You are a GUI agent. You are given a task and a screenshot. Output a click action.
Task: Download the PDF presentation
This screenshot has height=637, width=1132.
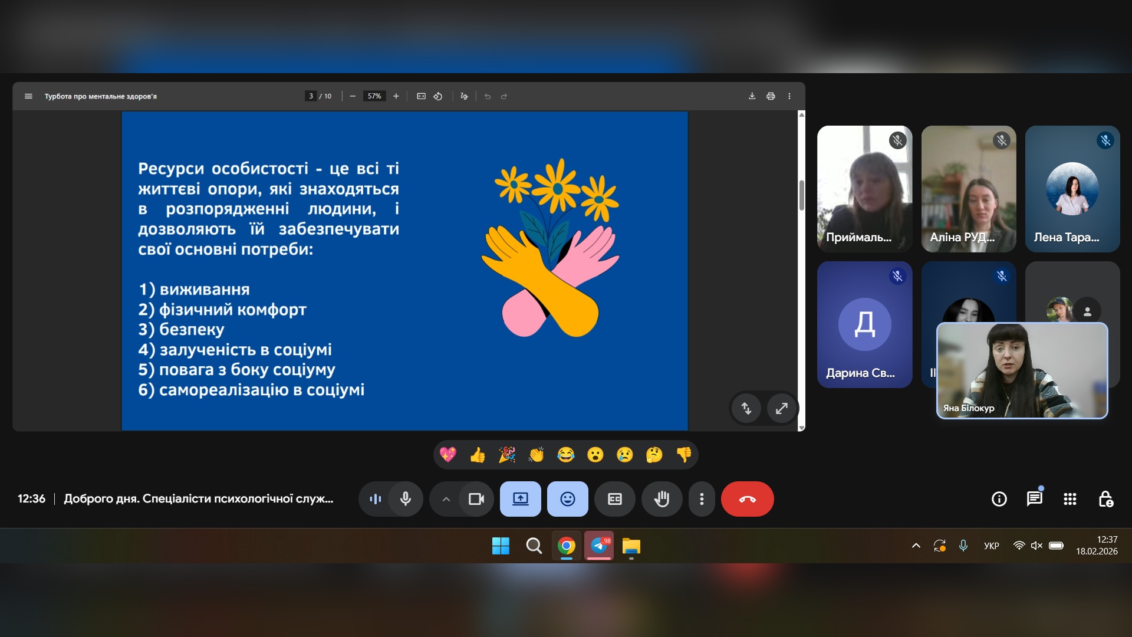pos(752,96)
